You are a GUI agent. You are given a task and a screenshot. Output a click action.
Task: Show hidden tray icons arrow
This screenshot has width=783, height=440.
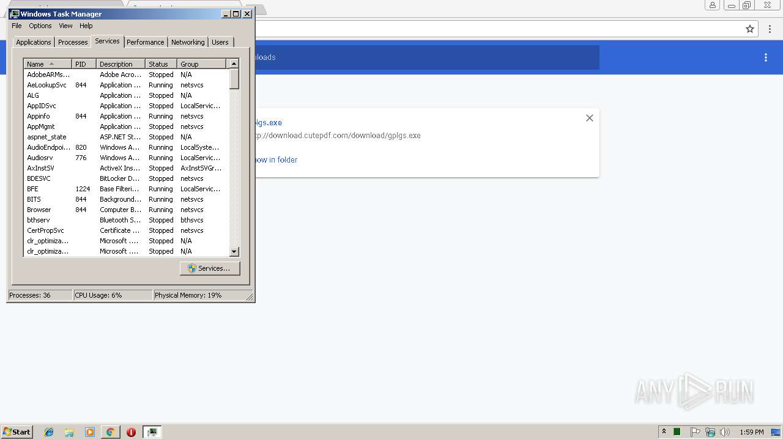(x=664, y=432)
